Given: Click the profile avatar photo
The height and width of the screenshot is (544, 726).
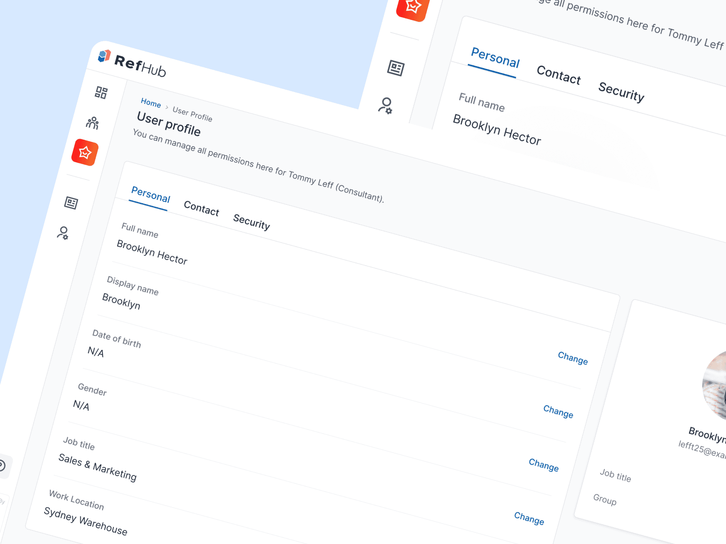Looking at the screenshot, I should click(x=715, y=385).
